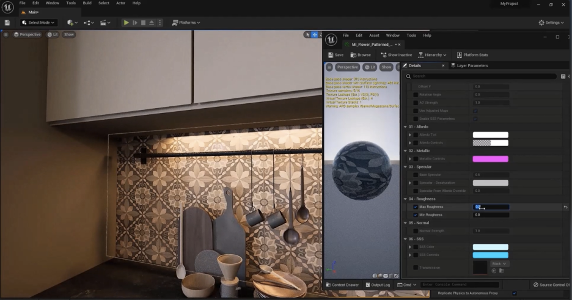Expand the SSS Color parameter row

pyautogui.click(x=410, y=247)
